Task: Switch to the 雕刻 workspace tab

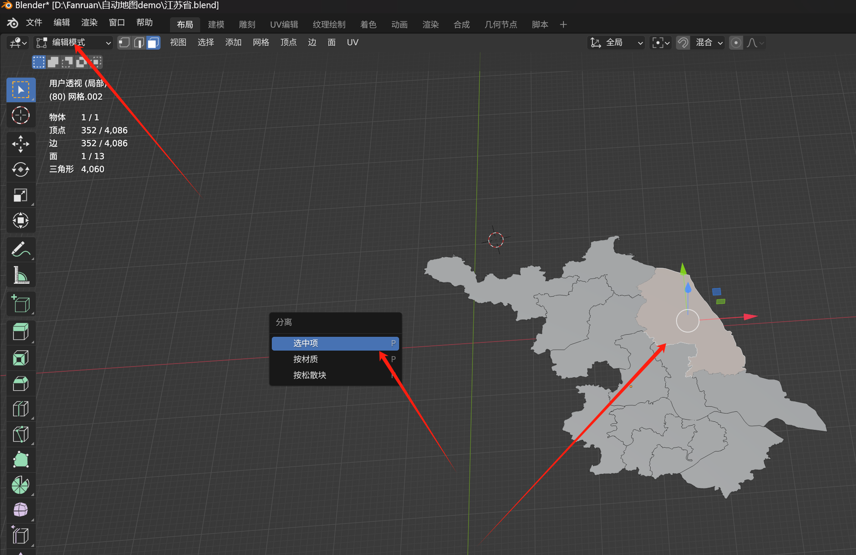Action: 247,25
